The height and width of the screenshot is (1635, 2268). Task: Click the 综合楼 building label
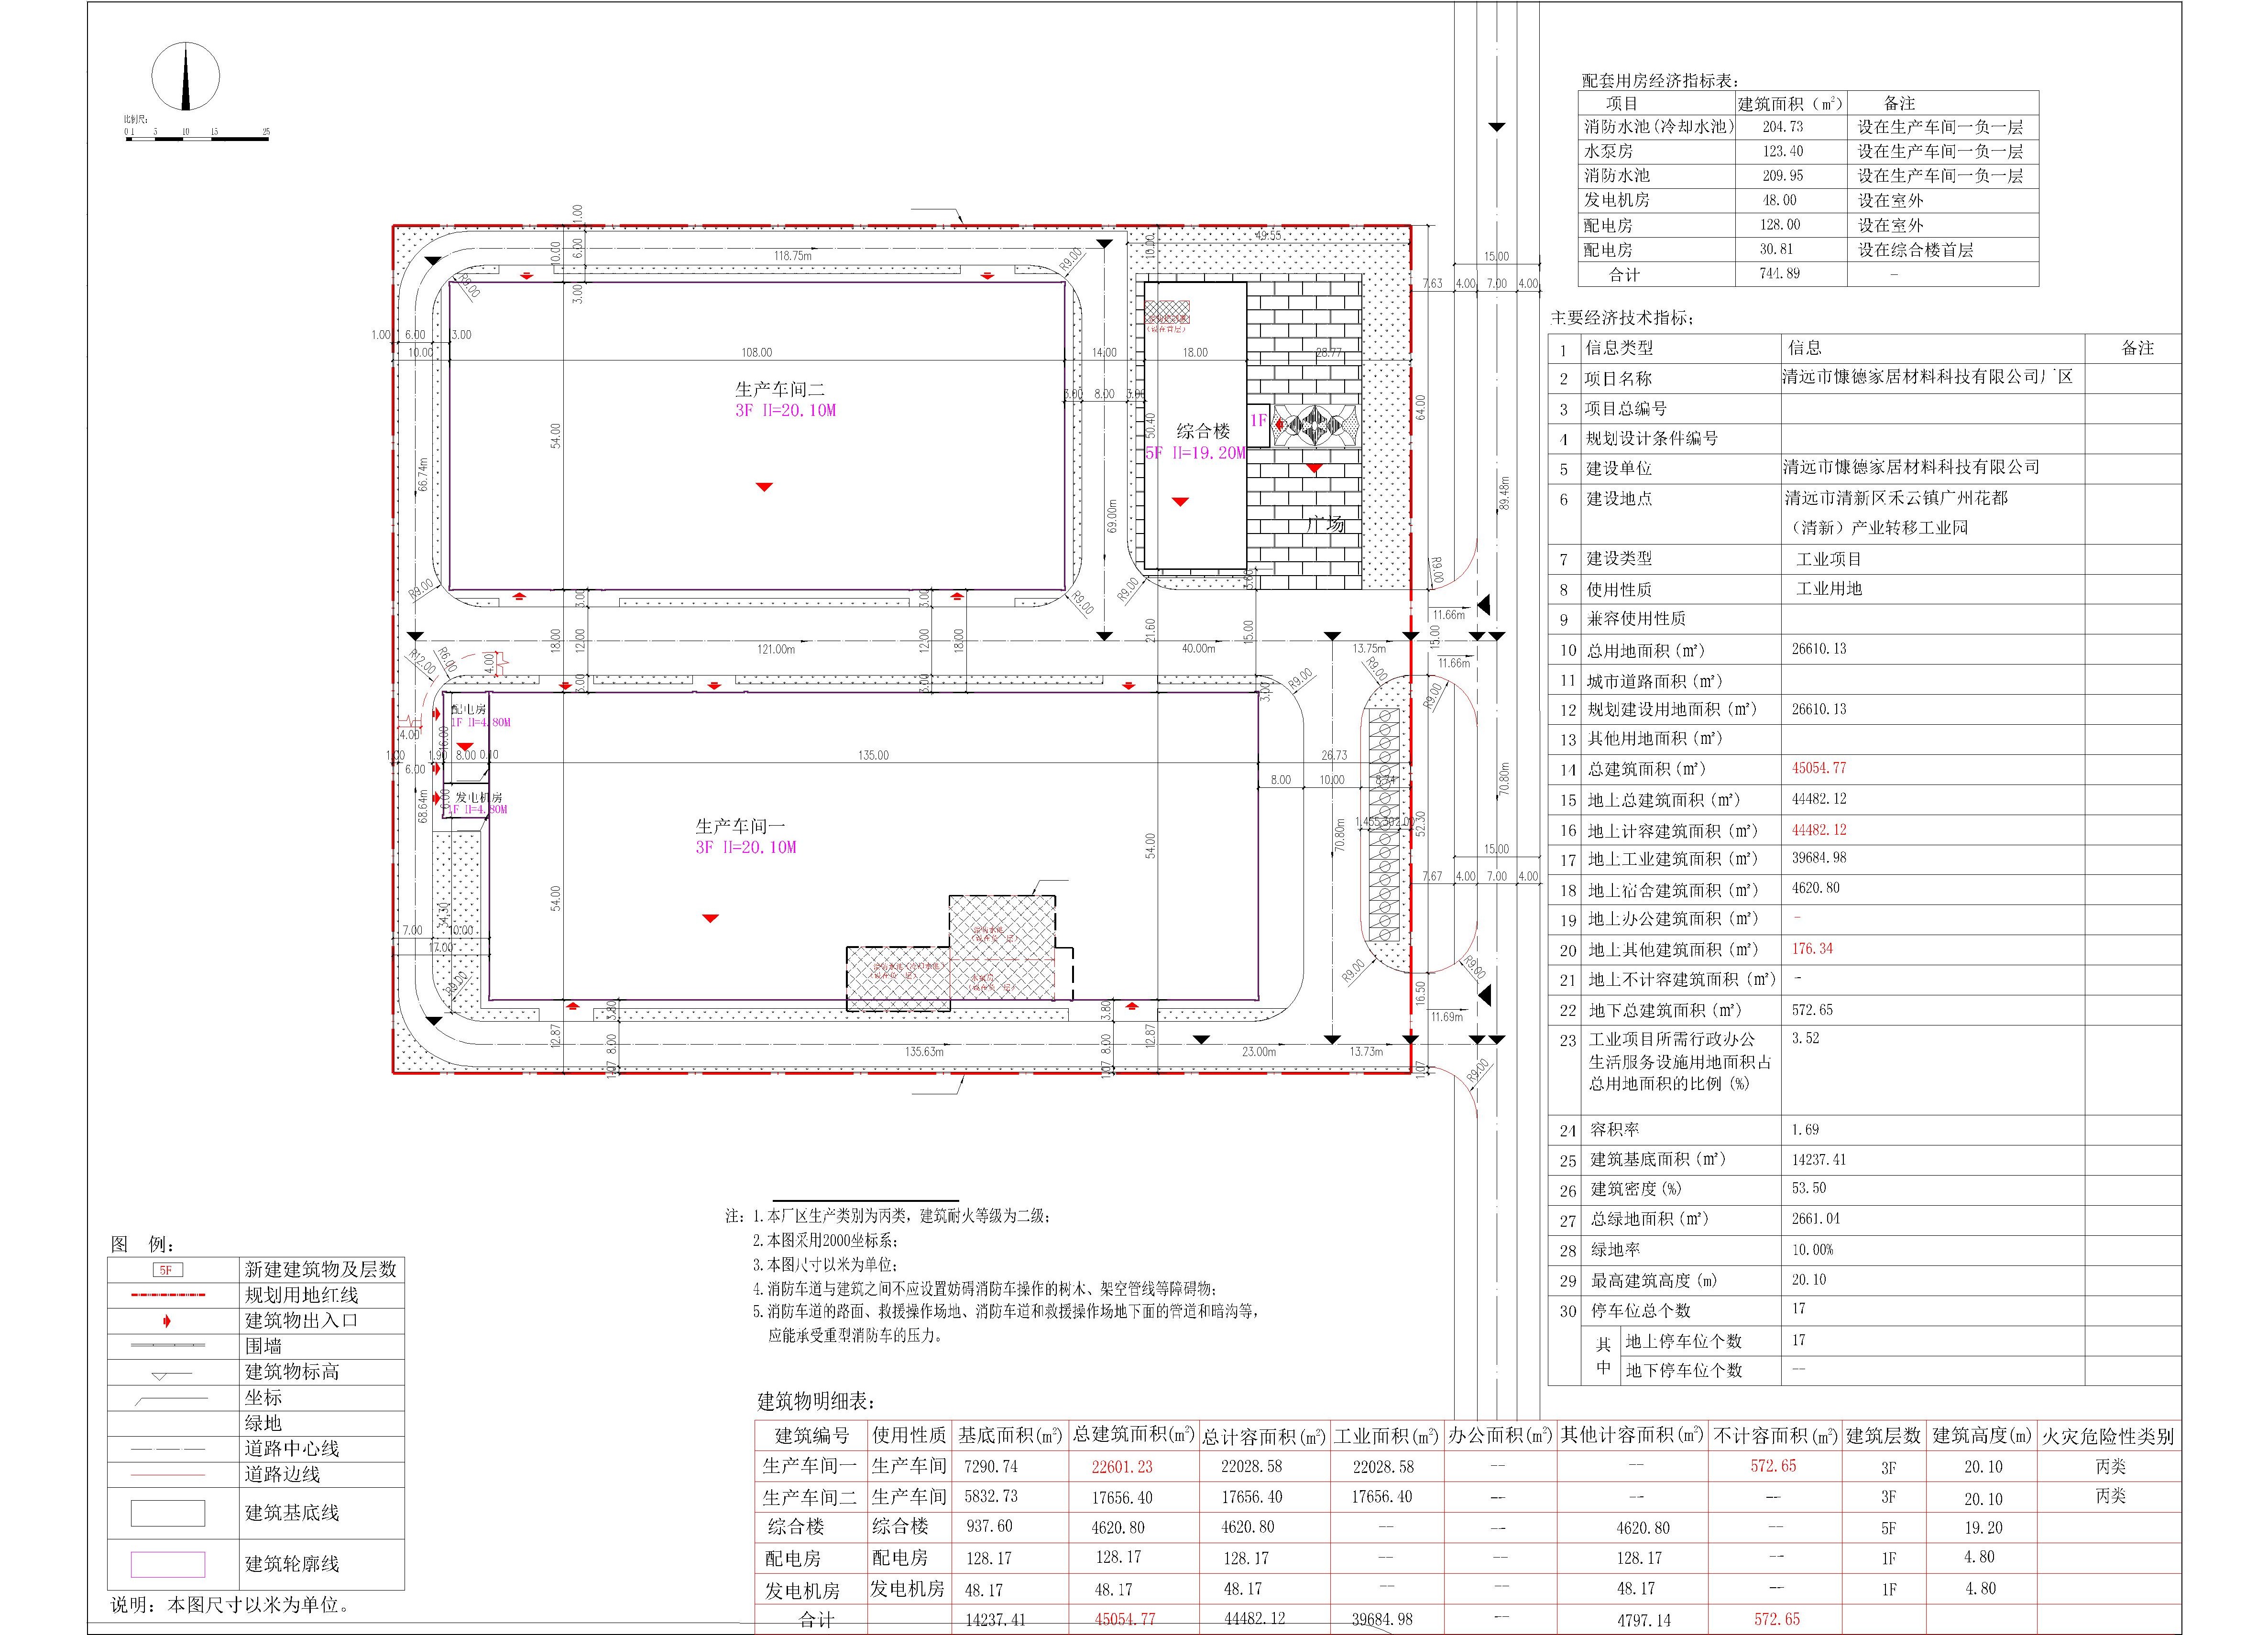[x=1202, y=431]
